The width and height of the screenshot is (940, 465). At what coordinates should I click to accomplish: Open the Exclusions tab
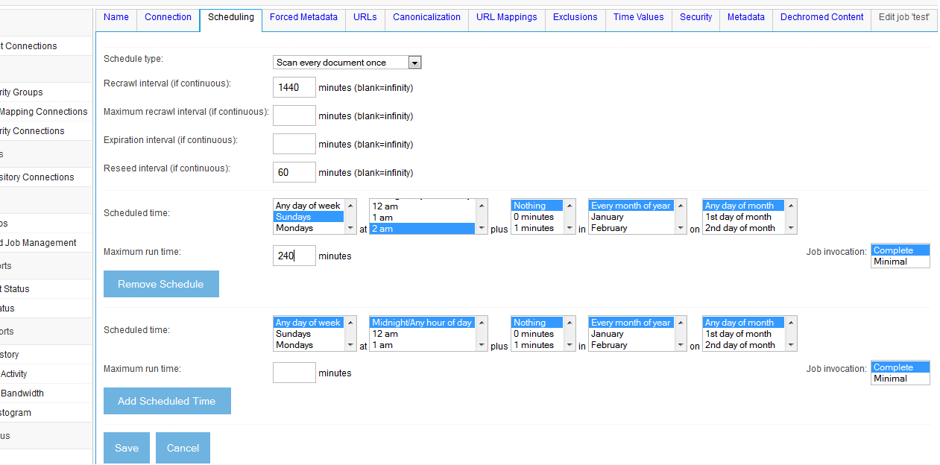coord(575,16)
